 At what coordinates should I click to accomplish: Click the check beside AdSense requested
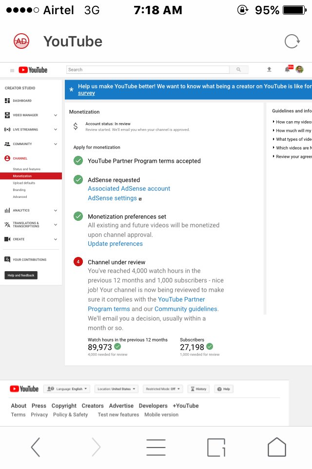78,179
